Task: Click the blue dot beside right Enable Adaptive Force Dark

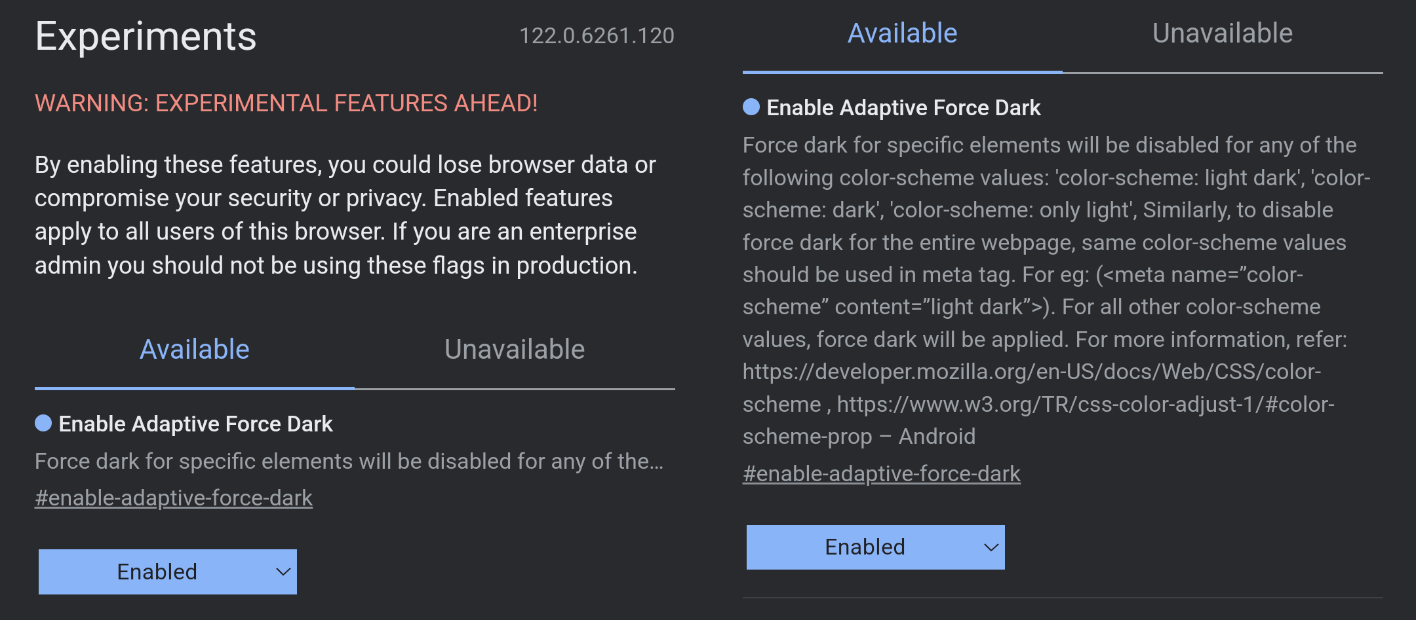Action: click(751, 107)
